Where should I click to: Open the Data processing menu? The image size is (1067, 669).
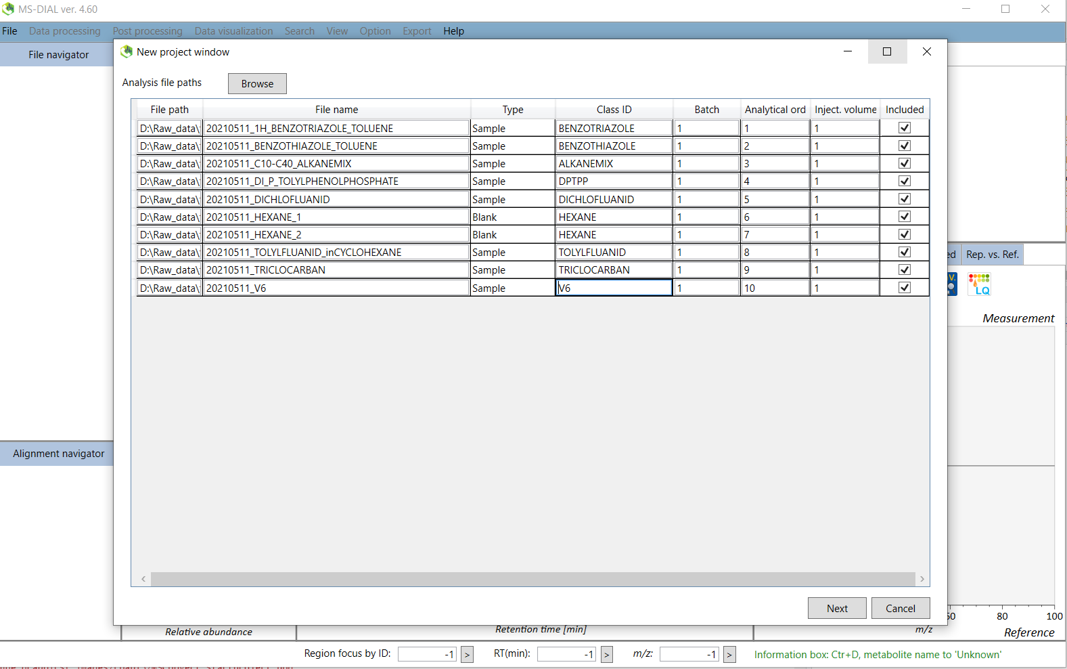[x=64, y=31]
